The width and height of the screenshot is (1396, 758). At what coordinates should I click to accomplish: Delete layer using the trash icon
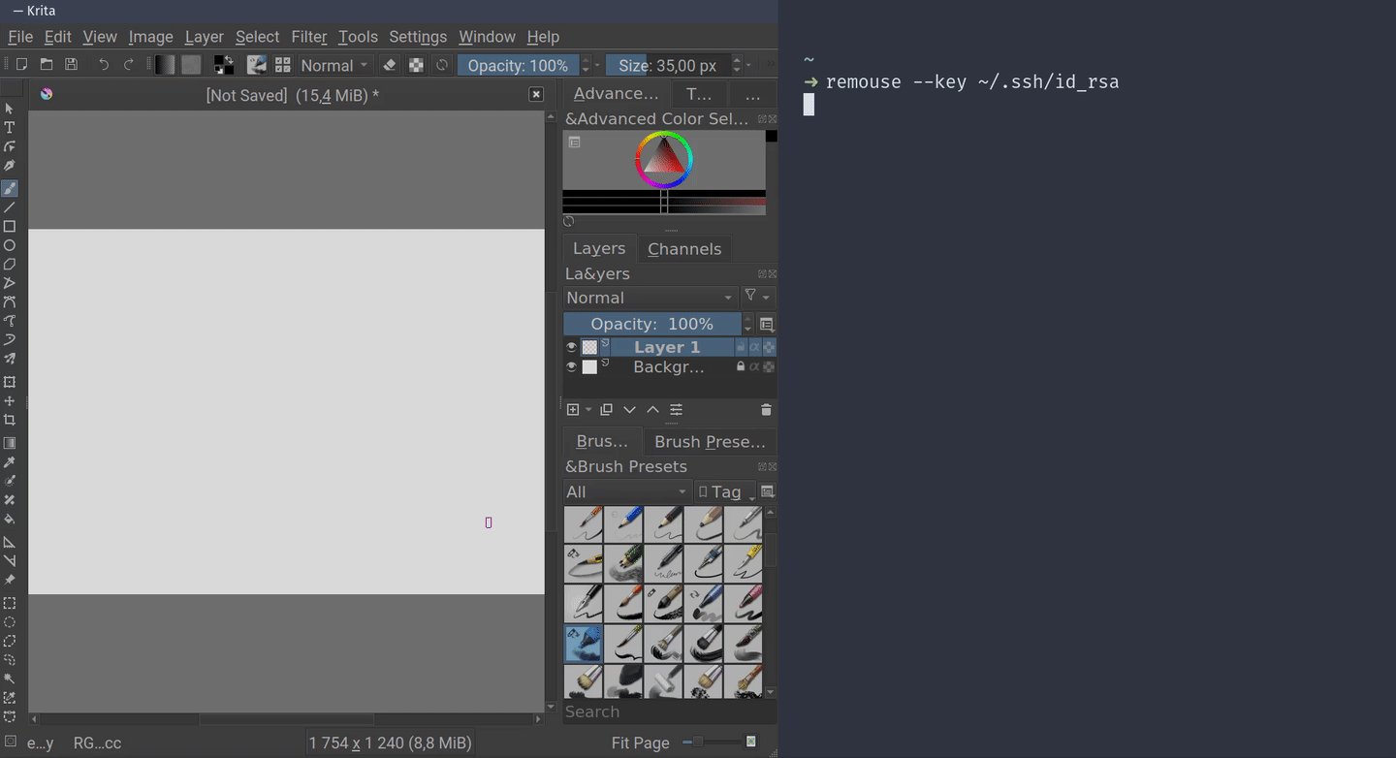766,410
